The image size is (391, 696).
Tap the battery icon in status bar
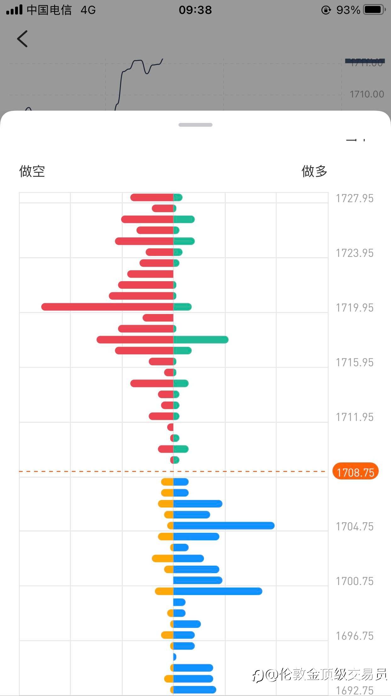tap(374, 10)
